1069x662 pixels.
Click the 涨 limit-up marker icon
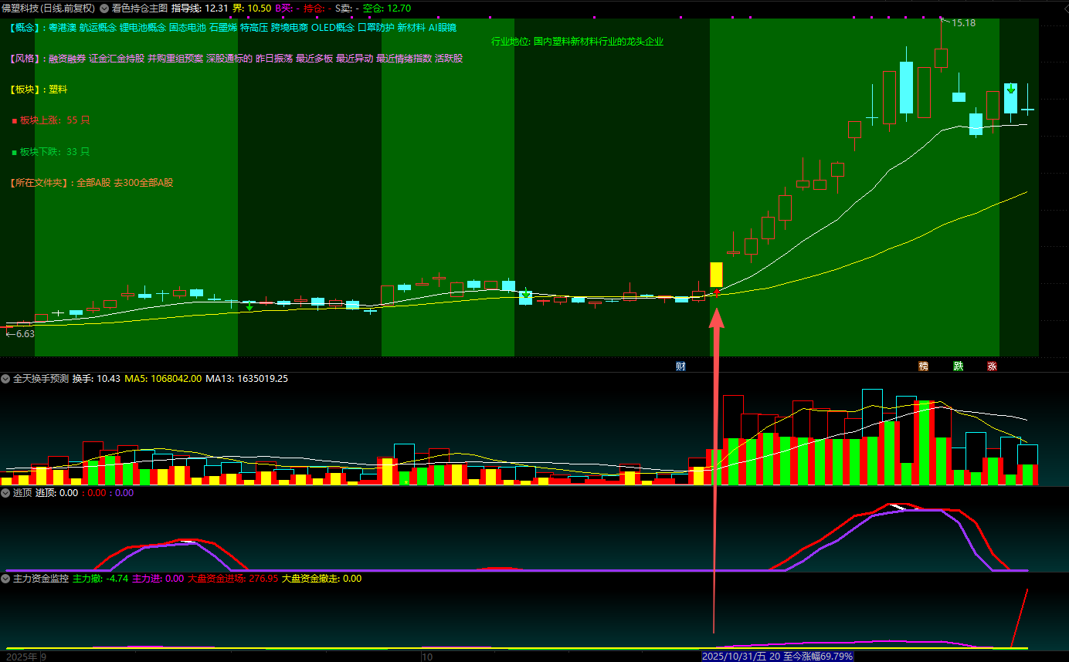click(992, 366)
